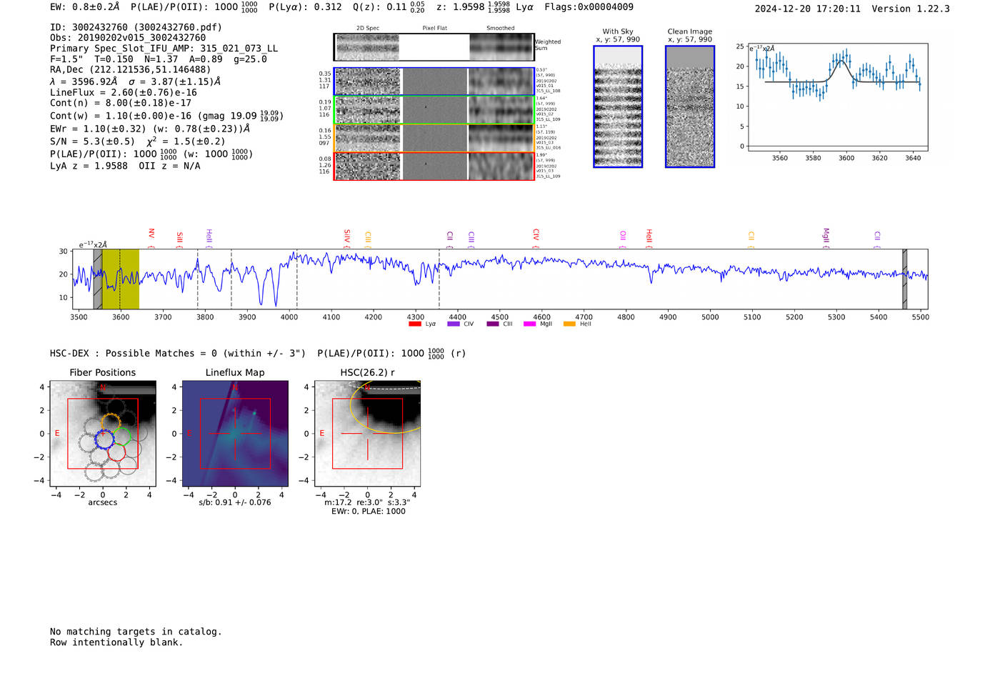Open the Clean Image thumbnail
The width and height of the screenshot is (1000, 681).
coord(689,106)
